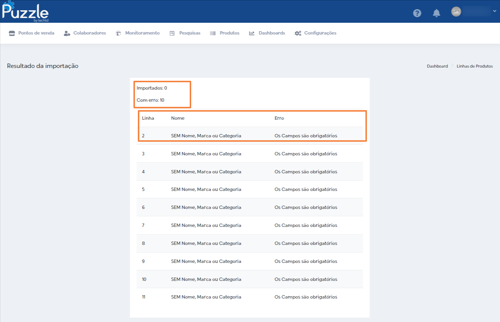Click the Puzzle logo in header

coord(25,12)
